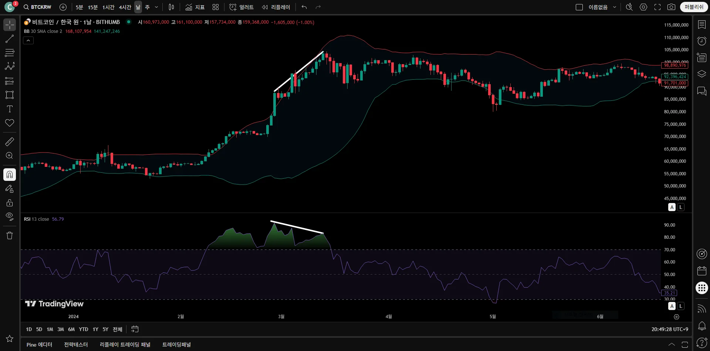
Task: Open the notifications bell panel
Action: (701, 326)
